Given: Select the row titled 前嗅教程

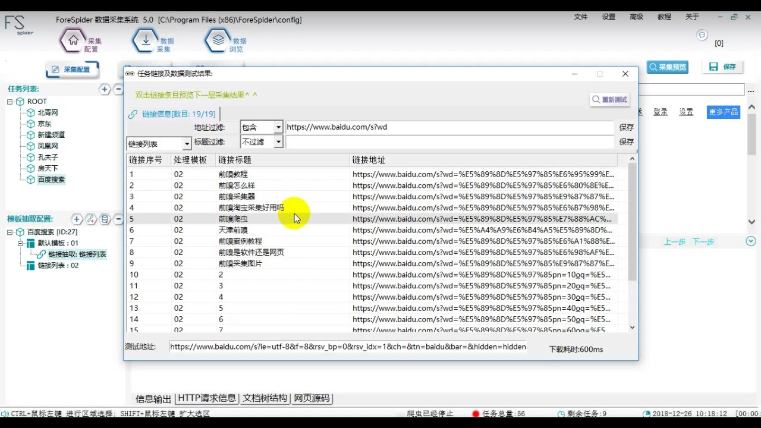Looking at the screenshot, I should (x=372, y=174).
